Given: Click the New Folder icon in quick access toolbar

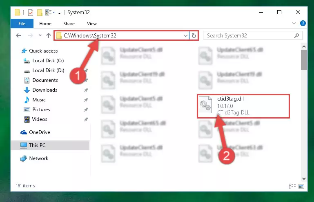Looking at the screenshot, I should 40,13.
